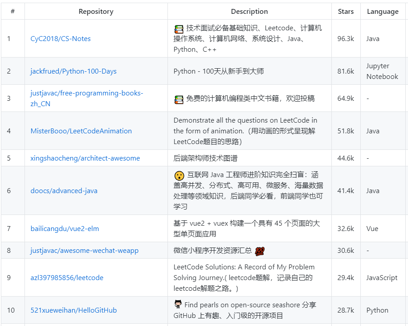
Task: Select the 30.6k stars cell
Action: coord(346,251)
